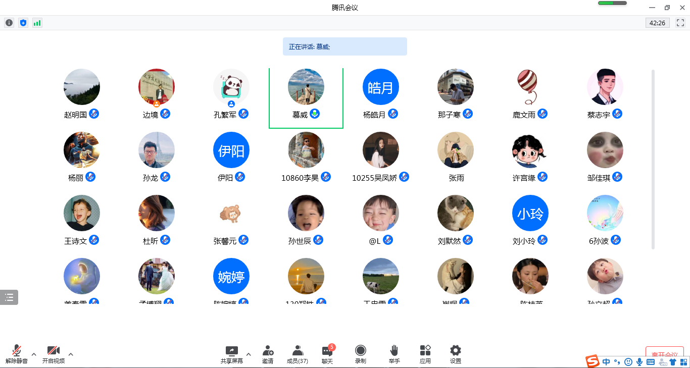Turn on camera with 开启视频

tap(53, 354)
